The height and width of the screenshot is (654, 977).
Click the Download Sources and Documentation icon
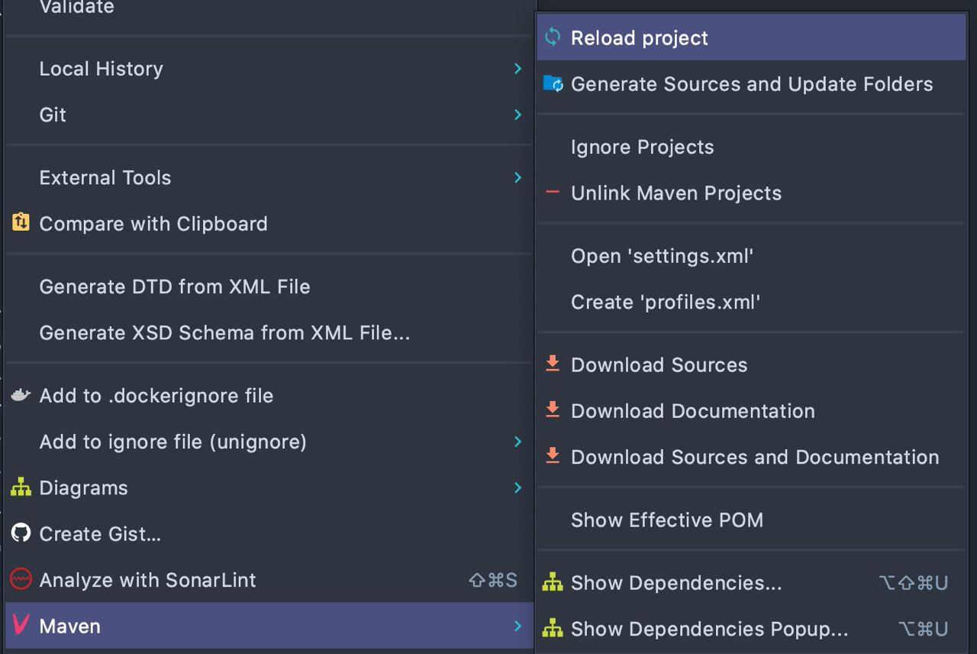point(553,456)
